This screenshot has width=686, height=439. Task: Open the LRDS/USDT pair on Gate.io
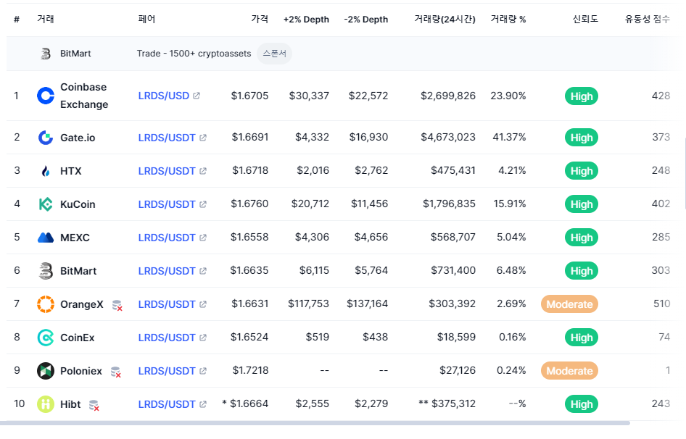(167, 138)
